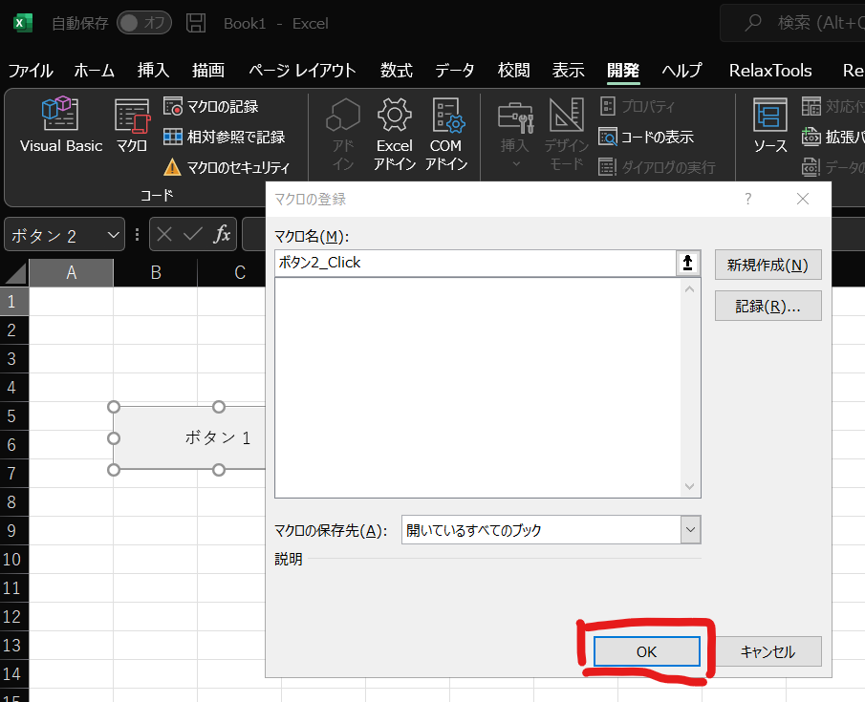This screenshot has height=702, width=865.
Task: Toggle the AutoSave (自動保存) switch
Action: click(143, 23)
